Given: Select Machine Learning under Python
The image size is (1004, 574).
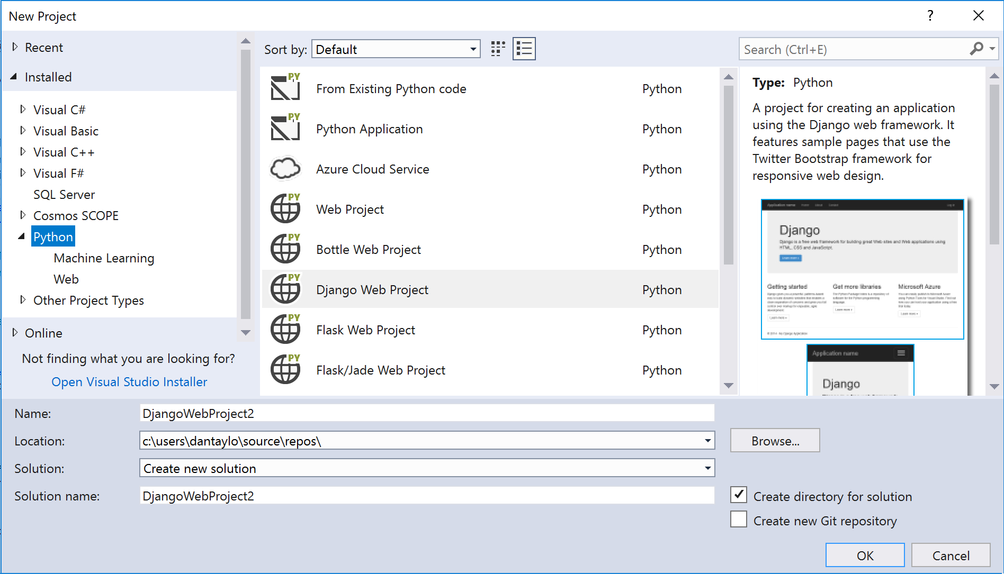Looking at the screenshot, I should point(103,258).
